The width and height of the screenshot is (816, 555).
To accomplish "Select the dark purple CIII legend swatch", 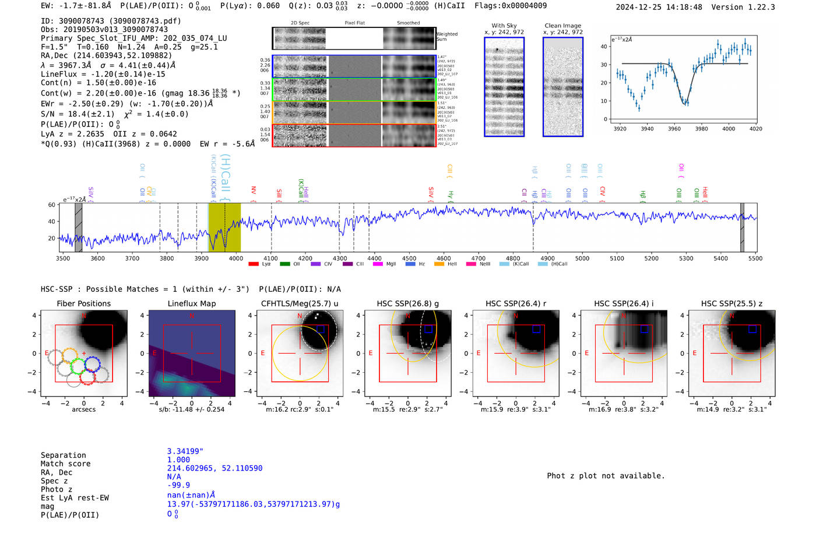I will [x=347, y=264].
